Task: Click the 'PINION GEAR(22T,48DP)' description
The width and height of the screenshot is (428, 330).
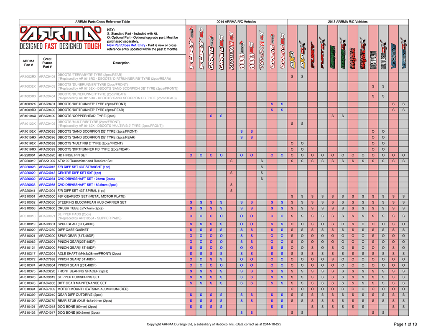Action: click(x=76, y=242)
